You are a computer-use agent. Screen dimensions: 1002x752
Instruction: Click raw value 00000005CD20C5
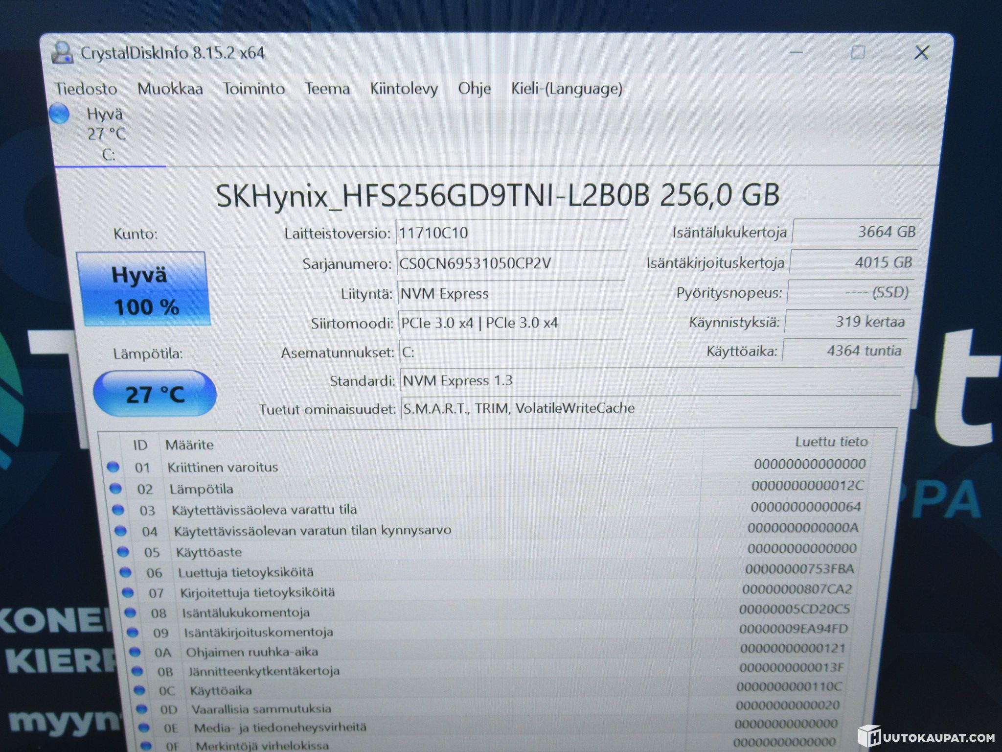(x=795, y=609)
